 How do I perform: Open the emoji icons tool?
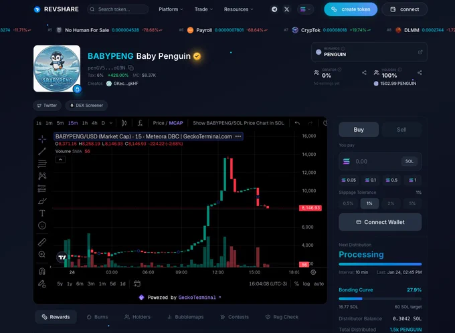(x=42, y=225)
